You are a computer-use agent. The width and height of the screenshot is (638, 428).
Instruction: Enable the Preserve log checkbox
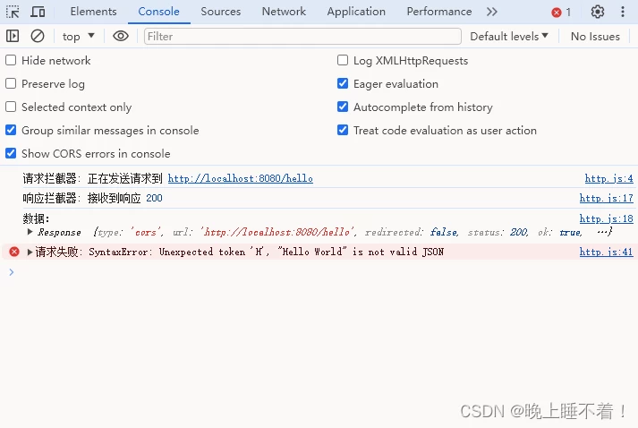click(x=11, y=84)
